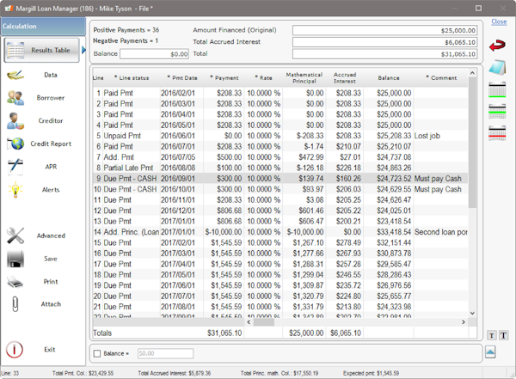Show Alerts via lightbulb icon
Viewport: 516px width, 379px height.
[x=16, y=190]
